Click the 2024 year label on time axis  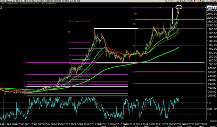coord(178,124)
